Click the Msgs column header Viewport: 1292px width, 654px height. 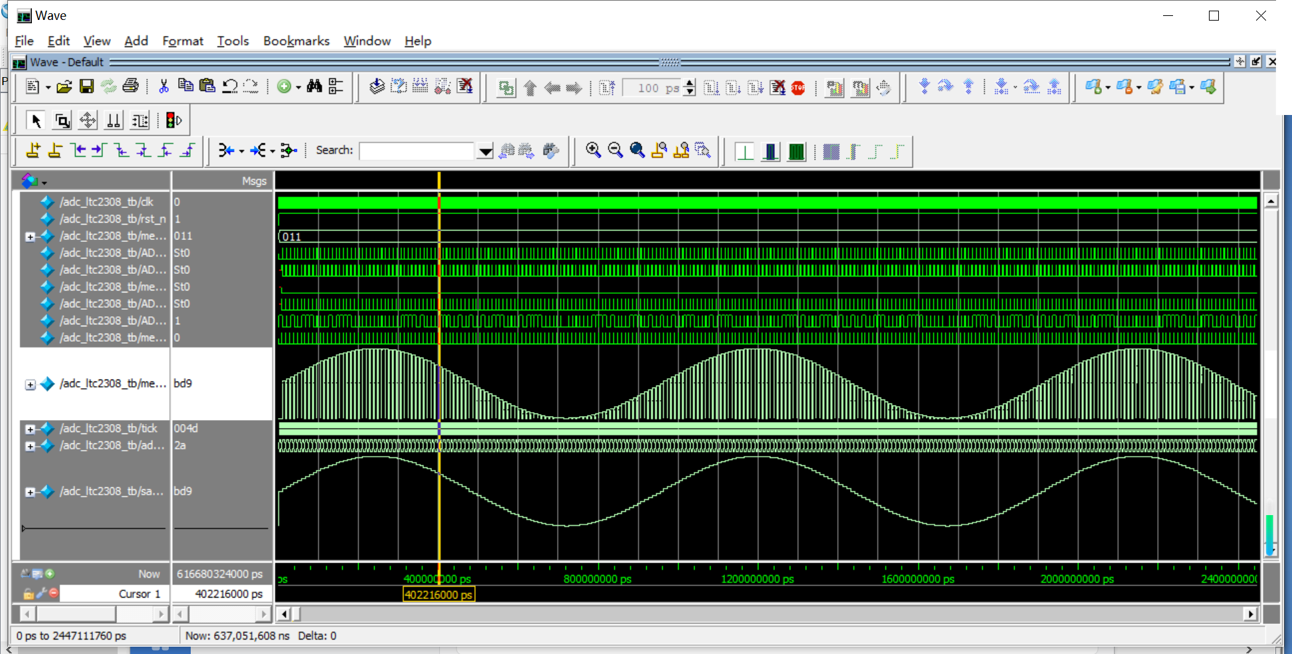pos(253,181)
